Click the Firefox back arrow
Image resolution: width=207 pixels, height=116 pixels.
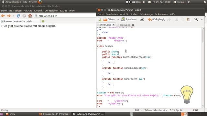pyautogui.click(x=3, y=16)
